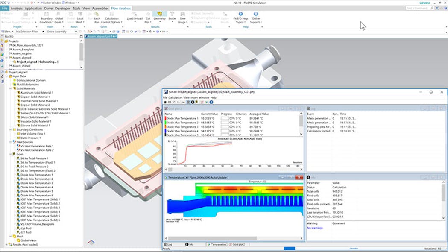Screen dimensions: 448x252
Task: Select 'Computational Domain' in the tree
Action: [x=31, y=80]
